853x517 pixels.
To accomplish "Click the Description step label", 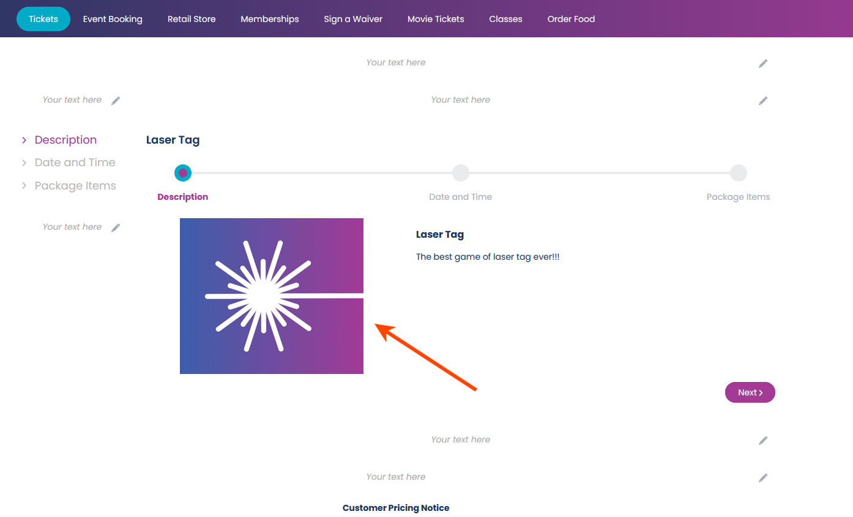I will click(182, 197).
